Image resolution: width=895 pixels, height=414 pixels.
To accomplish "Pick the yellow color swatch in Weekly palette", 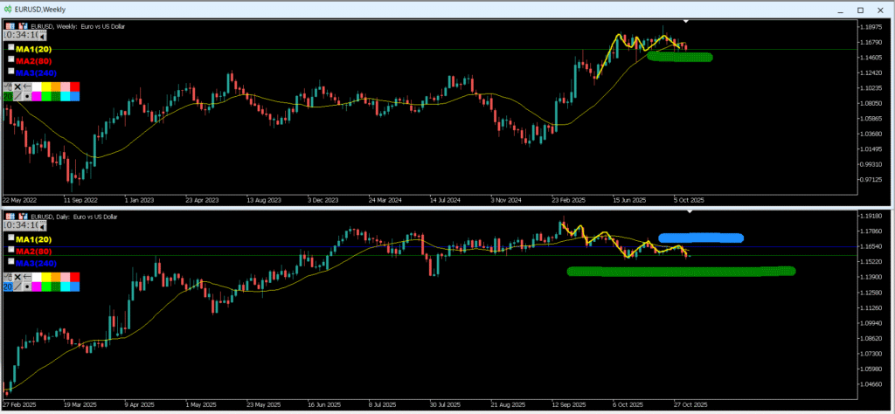I will pyautogui.click(x=46, y=86).
